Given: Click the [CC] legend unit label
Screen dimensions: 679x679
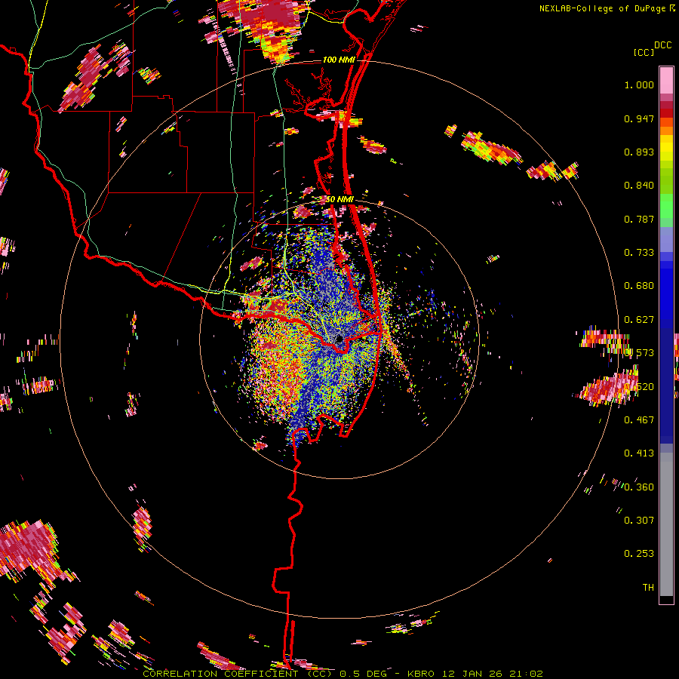Looking at the screenshot, I should [644, 52].
